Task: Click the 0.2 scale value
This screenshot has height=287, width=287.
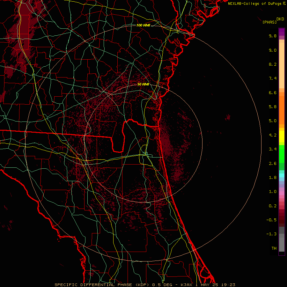Action: point(273,206)
